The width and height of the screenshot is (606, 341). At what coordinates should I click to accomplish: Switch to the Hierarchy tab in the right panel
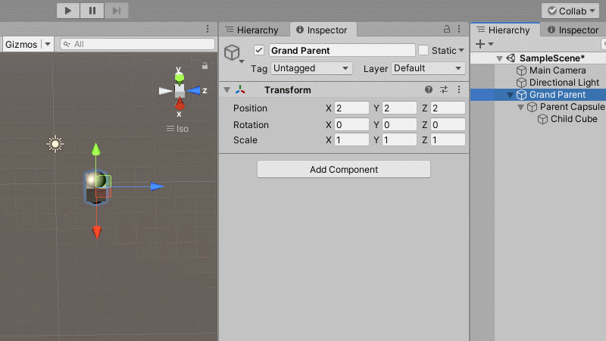coord(504,30)
